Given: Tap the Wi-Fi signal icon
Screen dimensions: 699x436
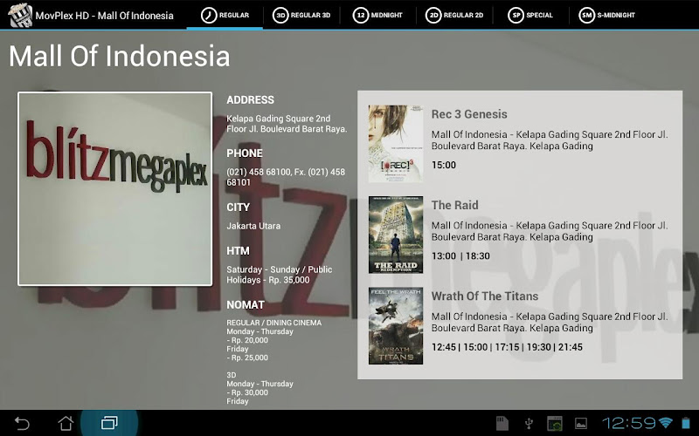Looking at the screenshot, I should coord(666,423).
